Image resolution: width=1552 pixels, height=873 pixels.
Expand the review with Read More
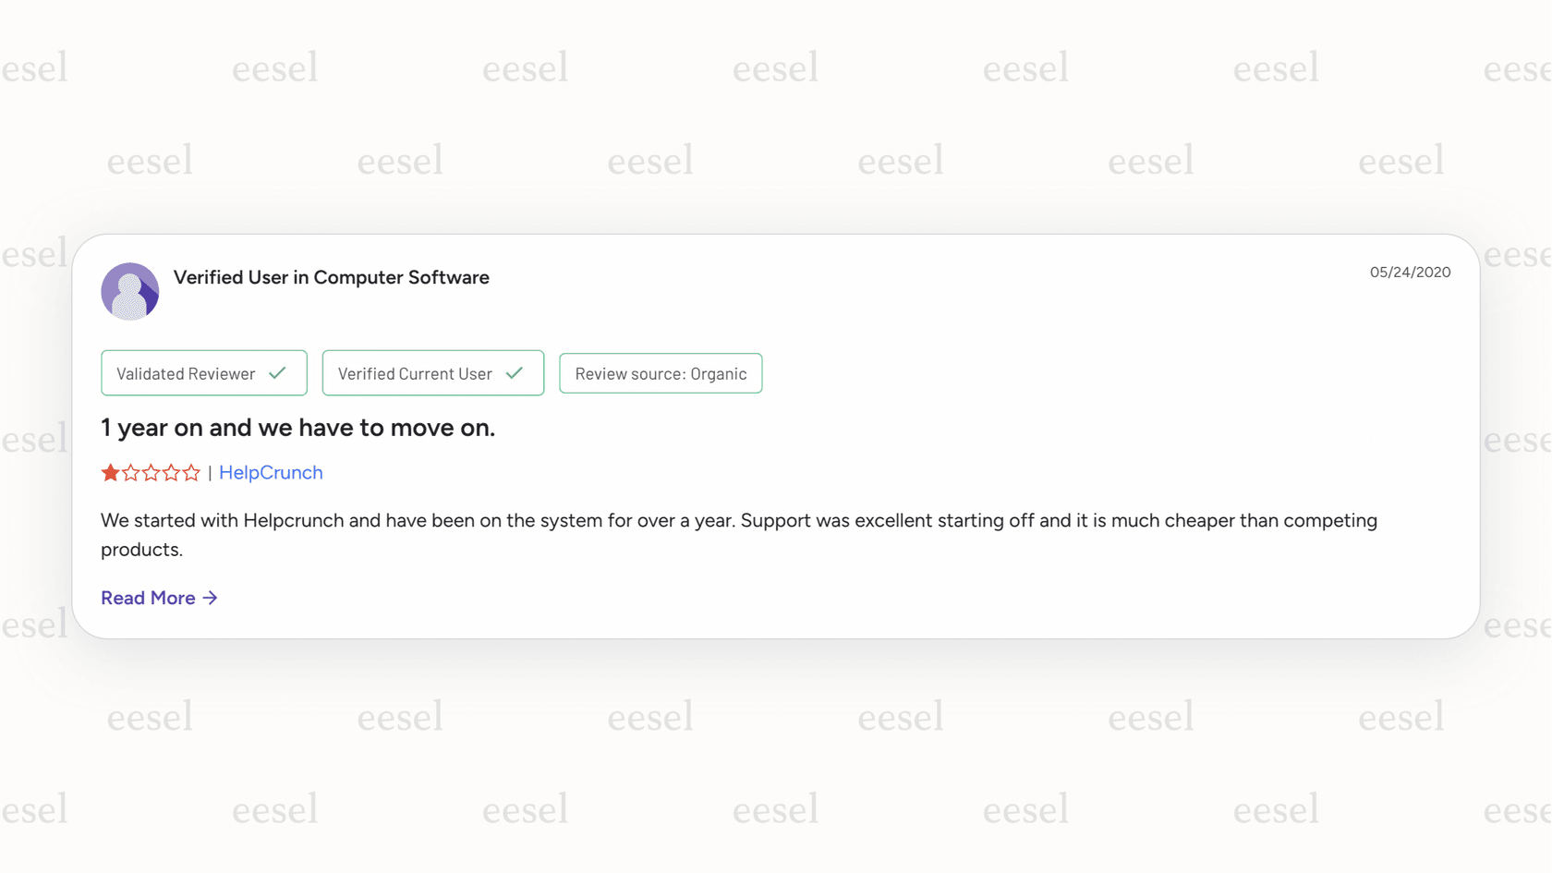(148, 598)
